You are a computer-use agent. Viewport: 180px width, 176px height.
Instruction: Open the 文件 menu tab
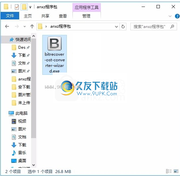pos(10,16)
